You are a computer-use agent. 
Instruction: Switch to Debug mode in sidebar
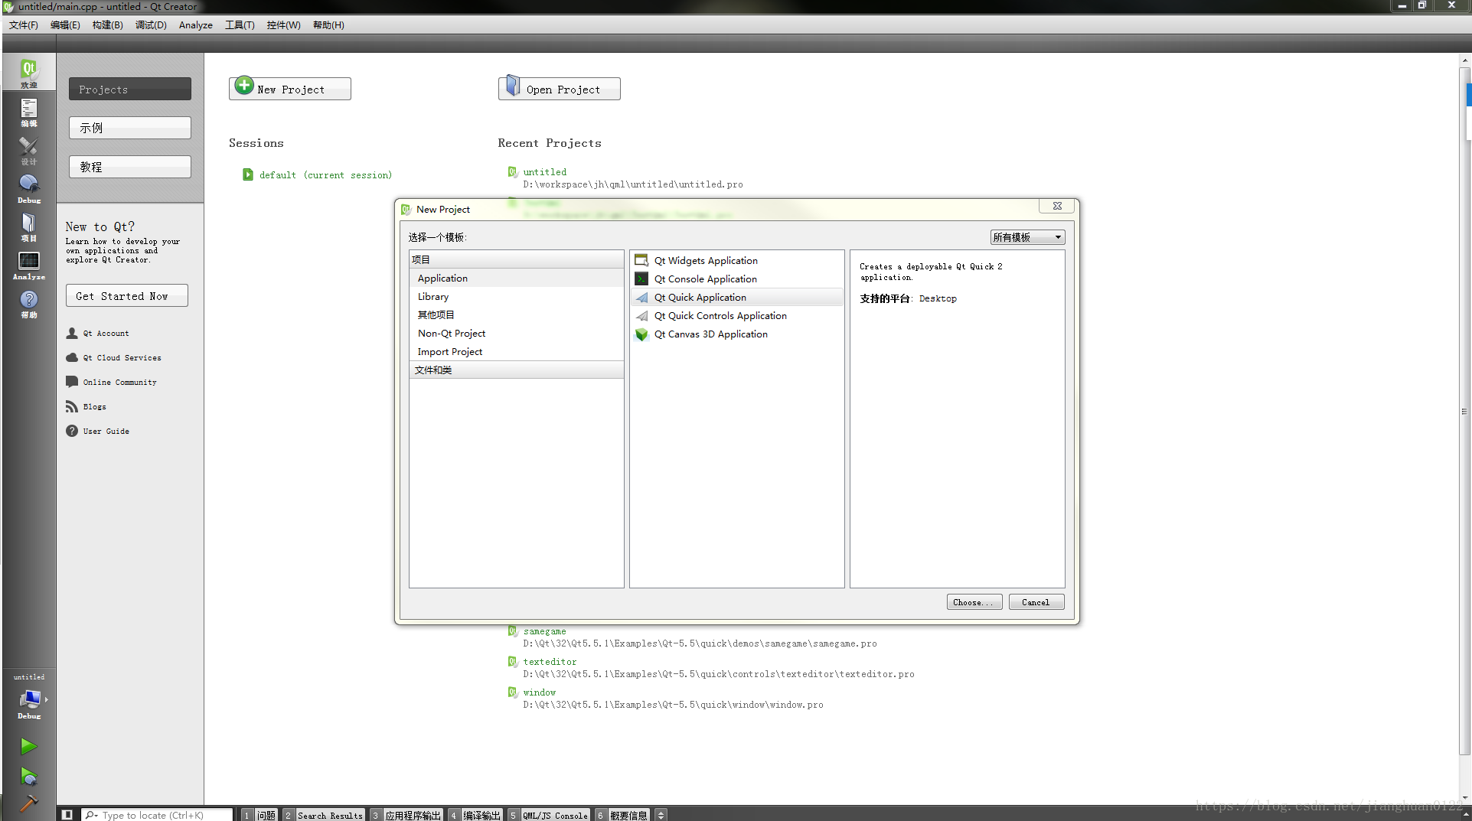coord(28,188)
